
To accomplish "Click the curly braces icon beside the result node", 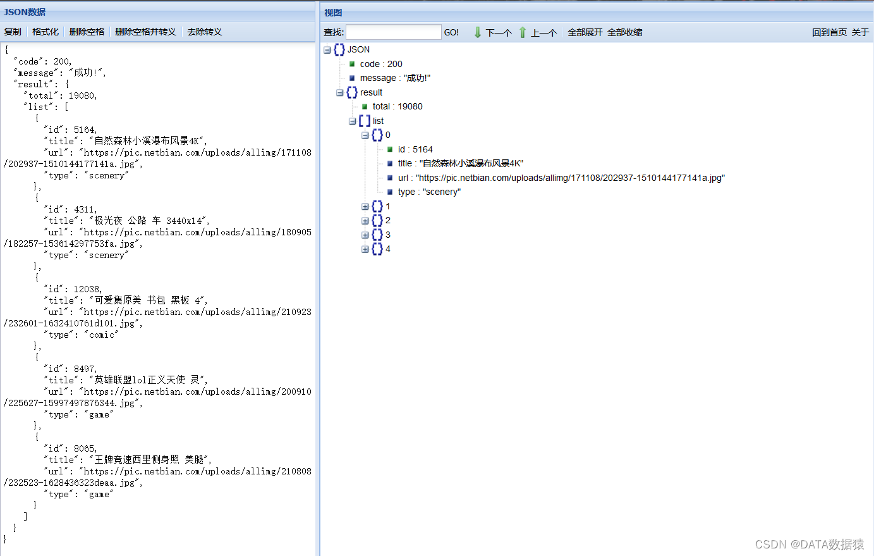I will [x=352, y=92].
